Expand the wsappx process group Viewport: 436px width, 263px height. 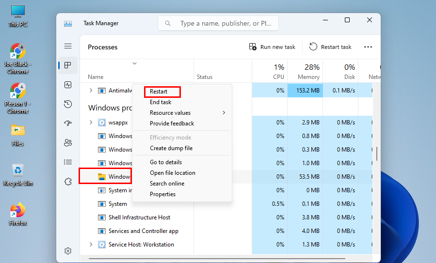click(91, 123)
